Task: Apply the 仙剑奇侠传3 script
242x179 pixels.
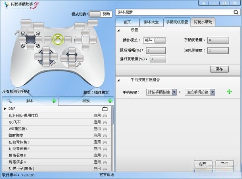Action: point(97,142)
